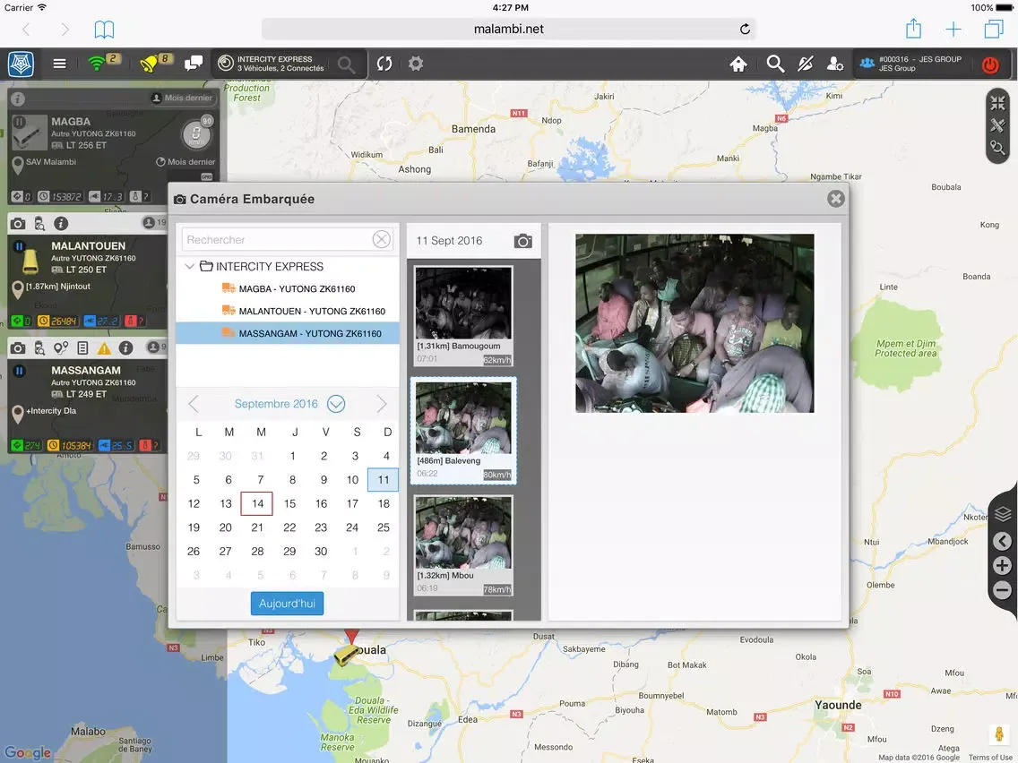The height and width of the screenshot is (763, 1018).
Task: Select calendar day 30
Action: [321, 552]
